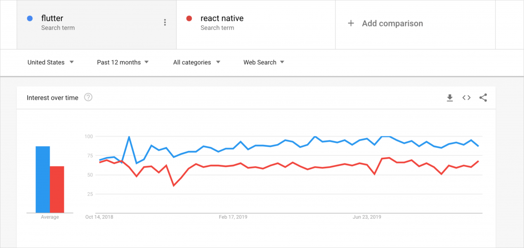Image resolution: width=524 pixels, height=248 pixels.
Task: Click the Search term label under flutter
Action: pos(58,28)
